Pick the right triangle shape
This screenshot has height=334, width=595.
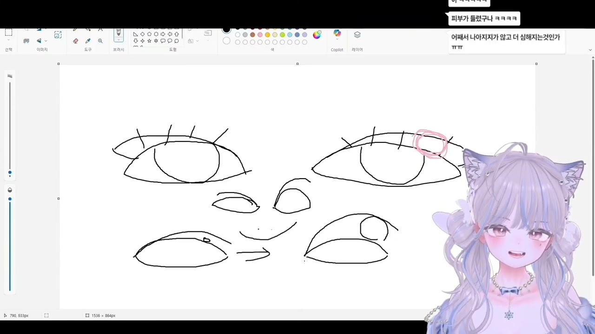(x=135, y=34)
